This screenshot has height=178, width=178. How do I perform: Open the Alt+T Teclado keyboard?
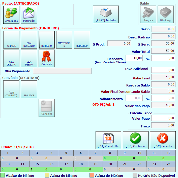click(x=106, y=14)
